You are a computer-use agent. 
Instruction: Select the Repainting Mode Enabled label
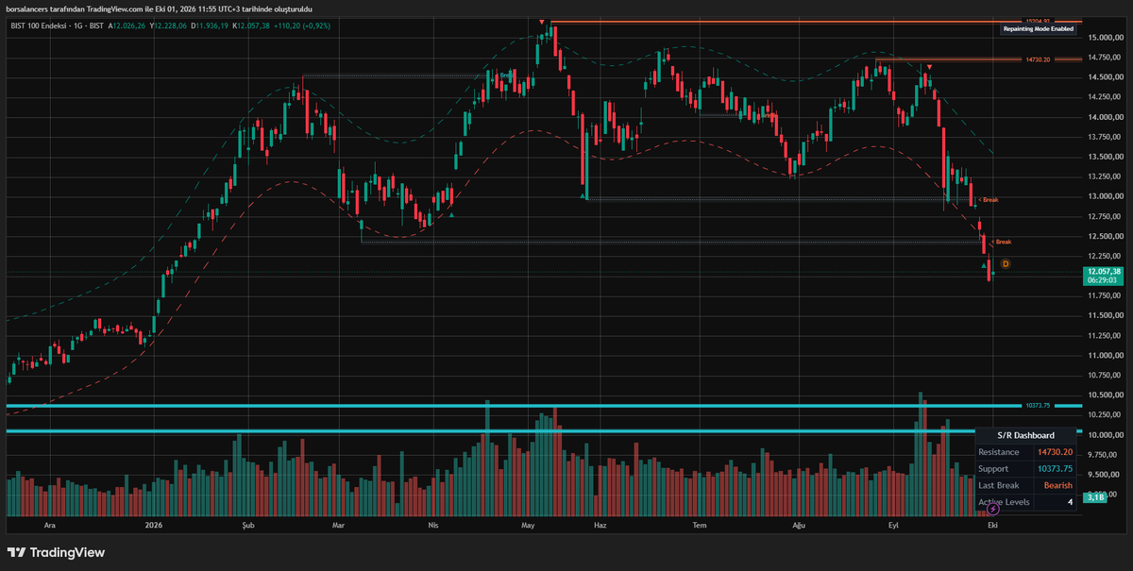pyautogui.click(x=1038, y=30)
